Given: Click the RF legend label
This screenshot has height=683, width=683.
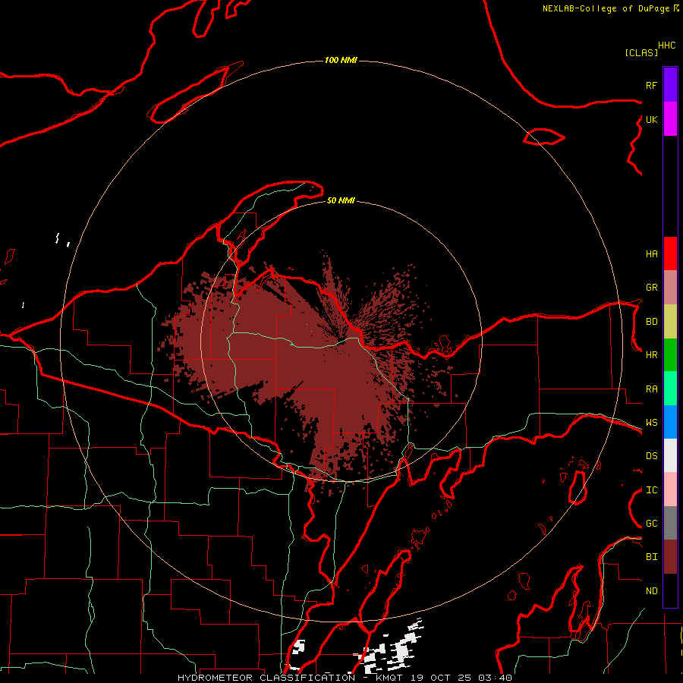Looking at the screenshot, I should [x=651, y=85].
